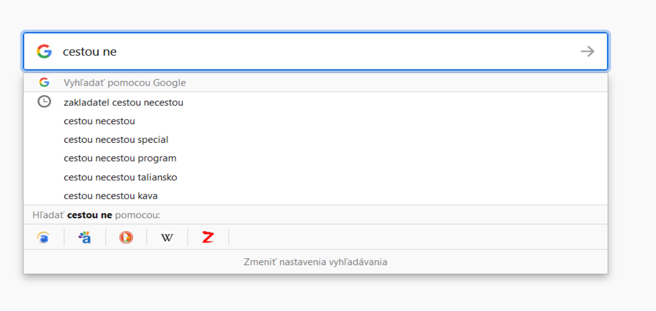The width and height of the screenshot is (656, 311).
Task: Click into the 'cestou ne' search field
Action: coord(315,52)
